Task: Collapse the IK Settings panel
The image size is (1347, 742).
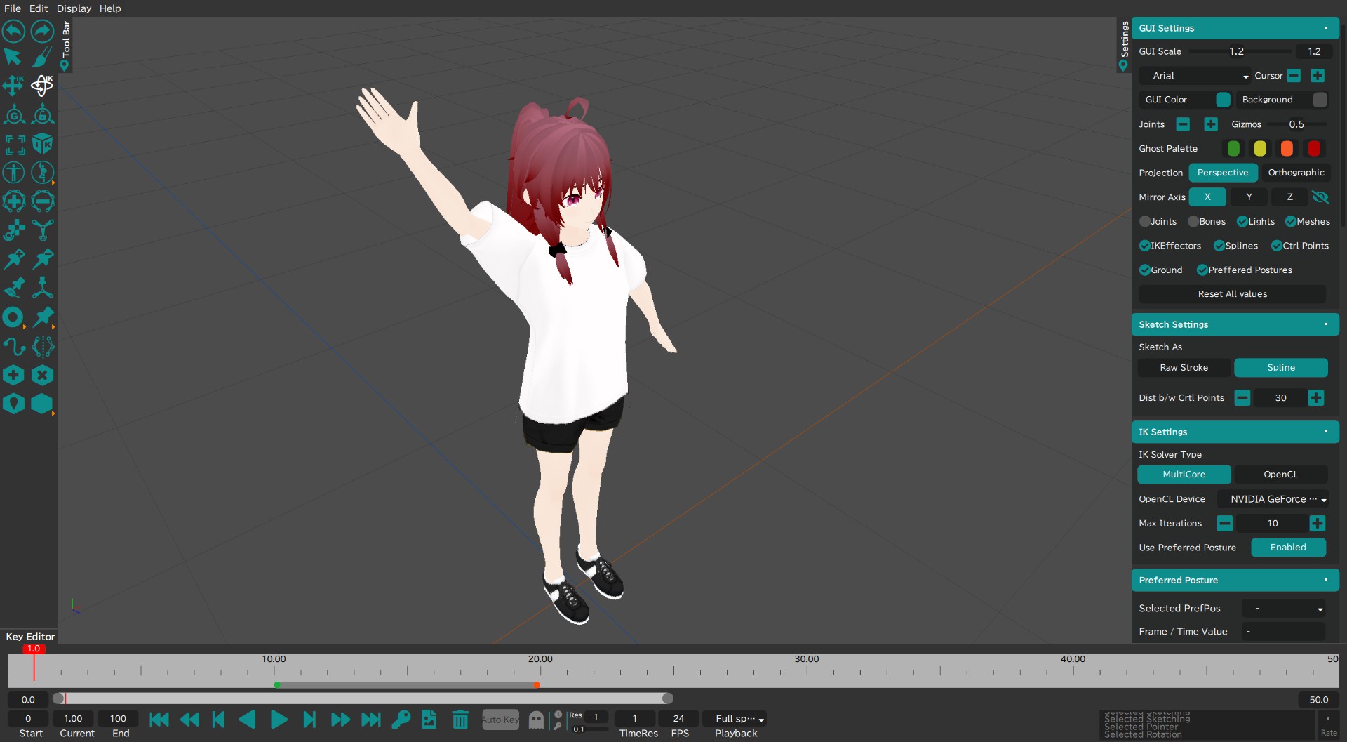Action: pyautogui.click(x=1326, y=432)
